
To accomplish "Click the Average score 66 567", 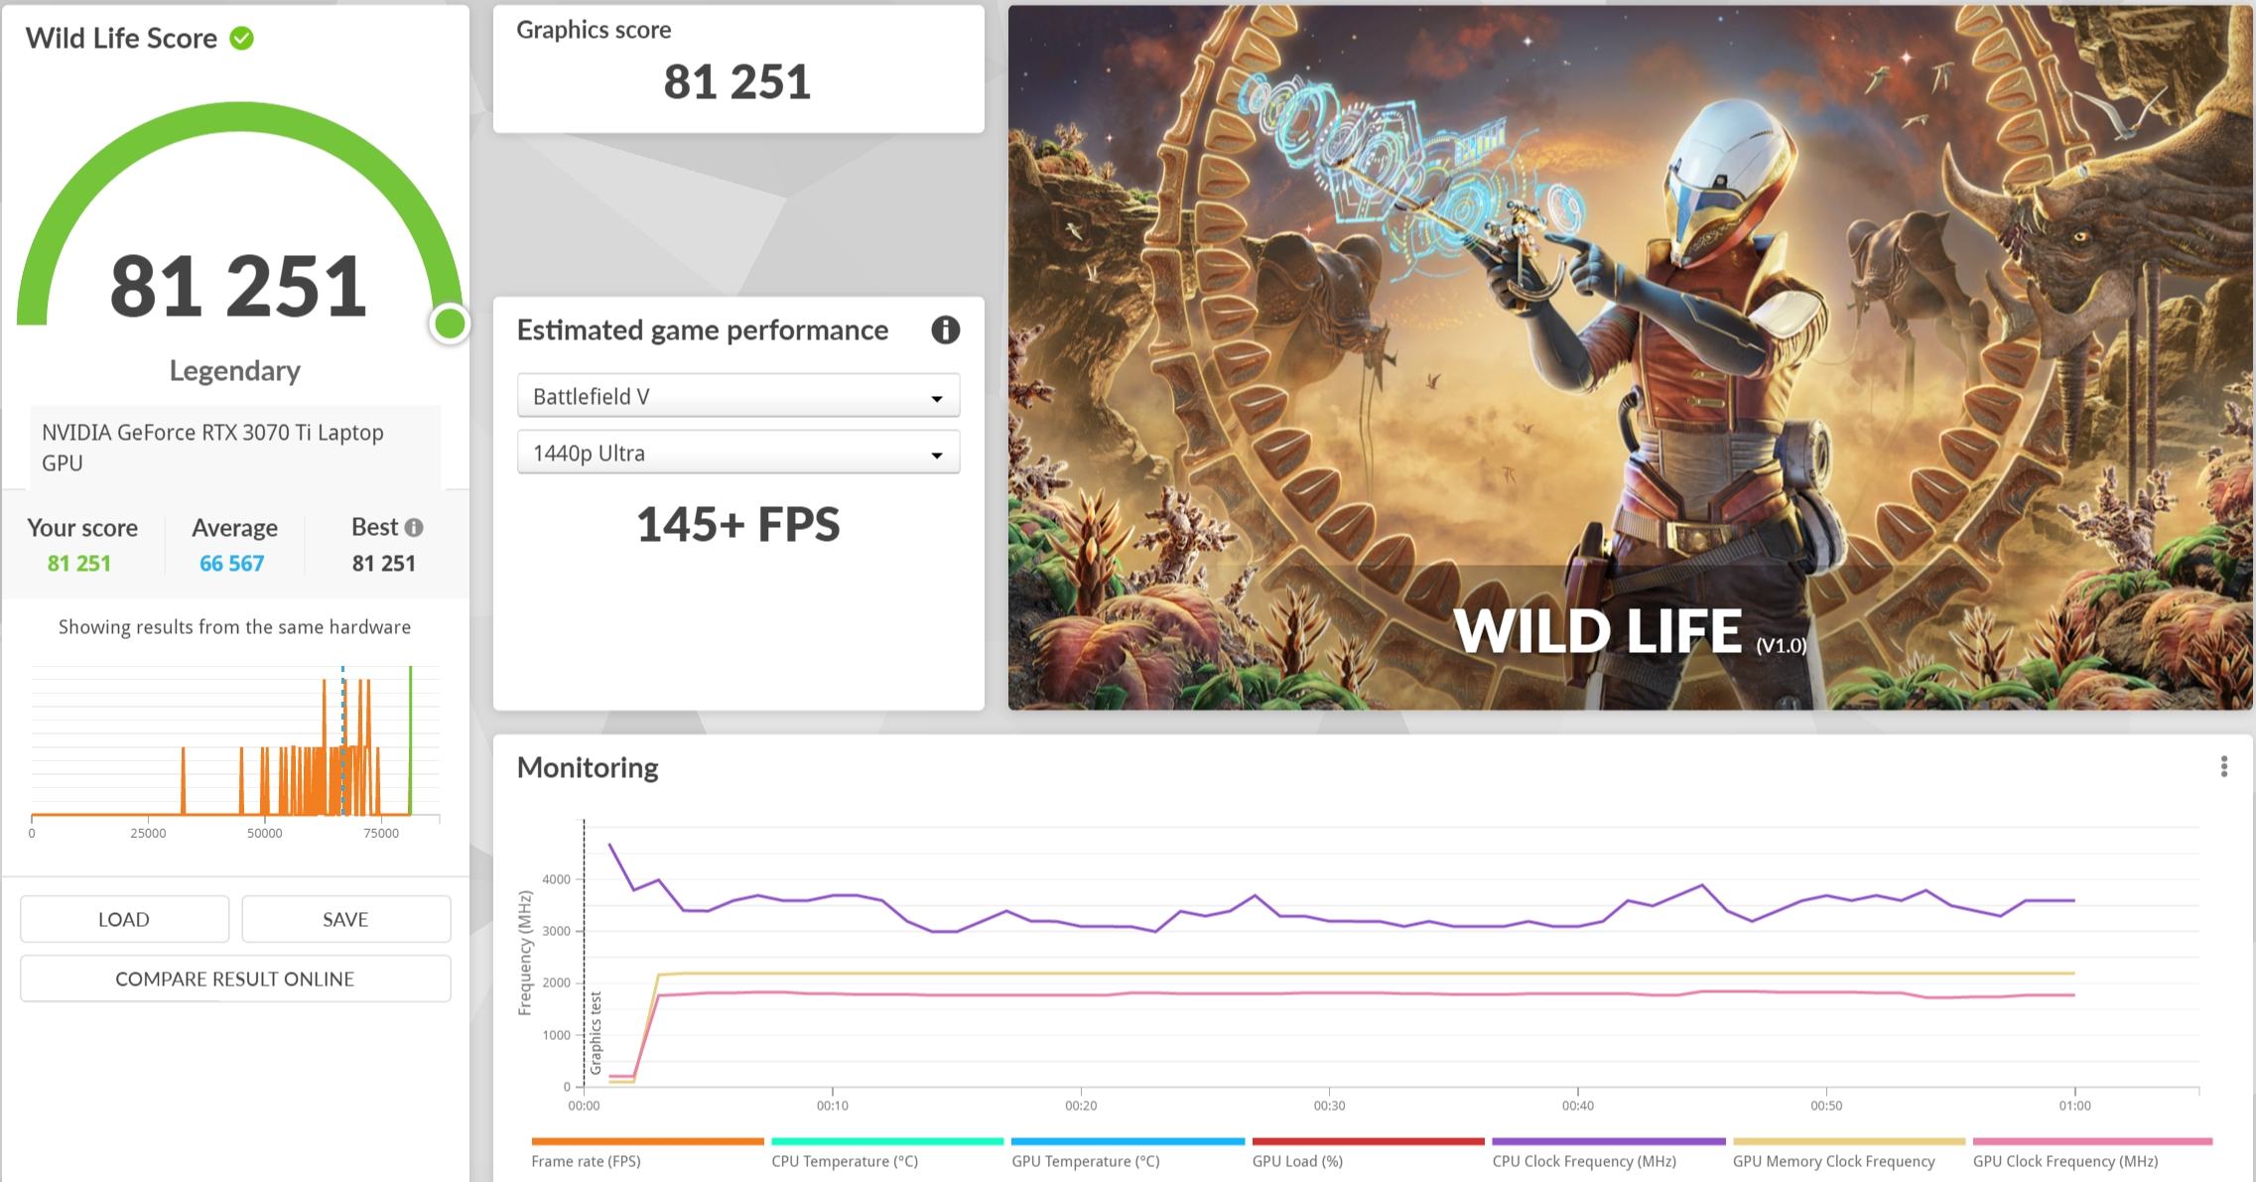I will click(x=232, y=564).
